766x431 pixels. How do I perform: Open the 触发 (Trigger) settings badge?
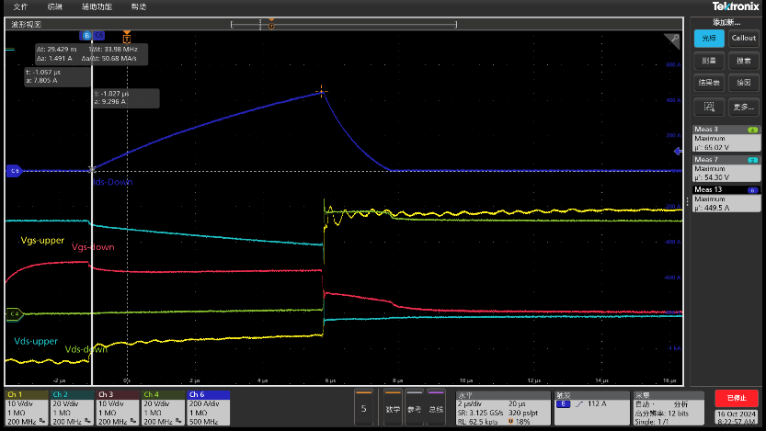point(592,408)
